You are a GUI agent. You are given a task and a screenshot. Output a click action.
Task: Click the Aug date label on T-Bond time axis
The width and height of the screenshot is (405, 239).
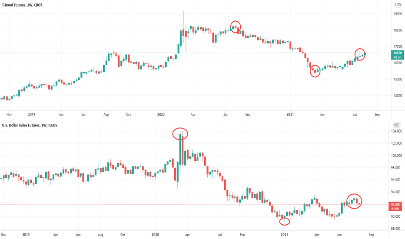point(106,114)
